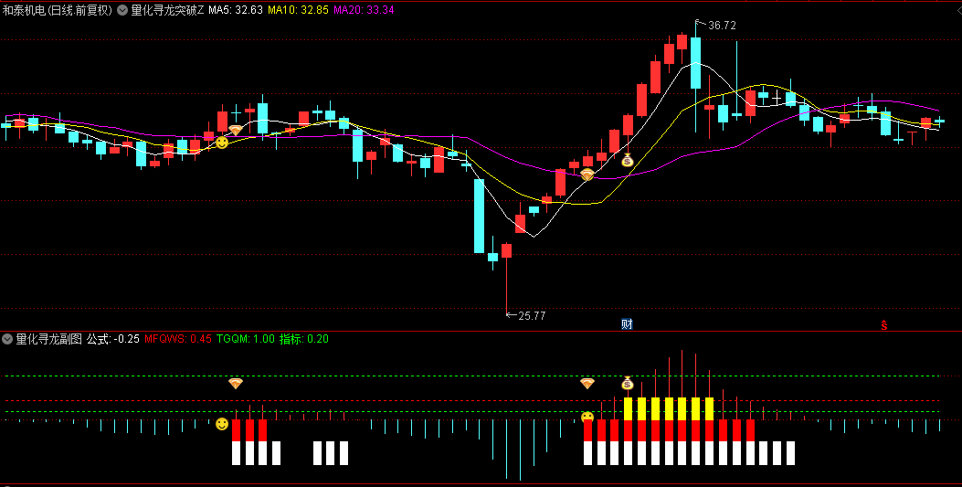
Task: Click the right smiley icon in 量化寻龙副图 panel
Action: (x=587, y=418)
